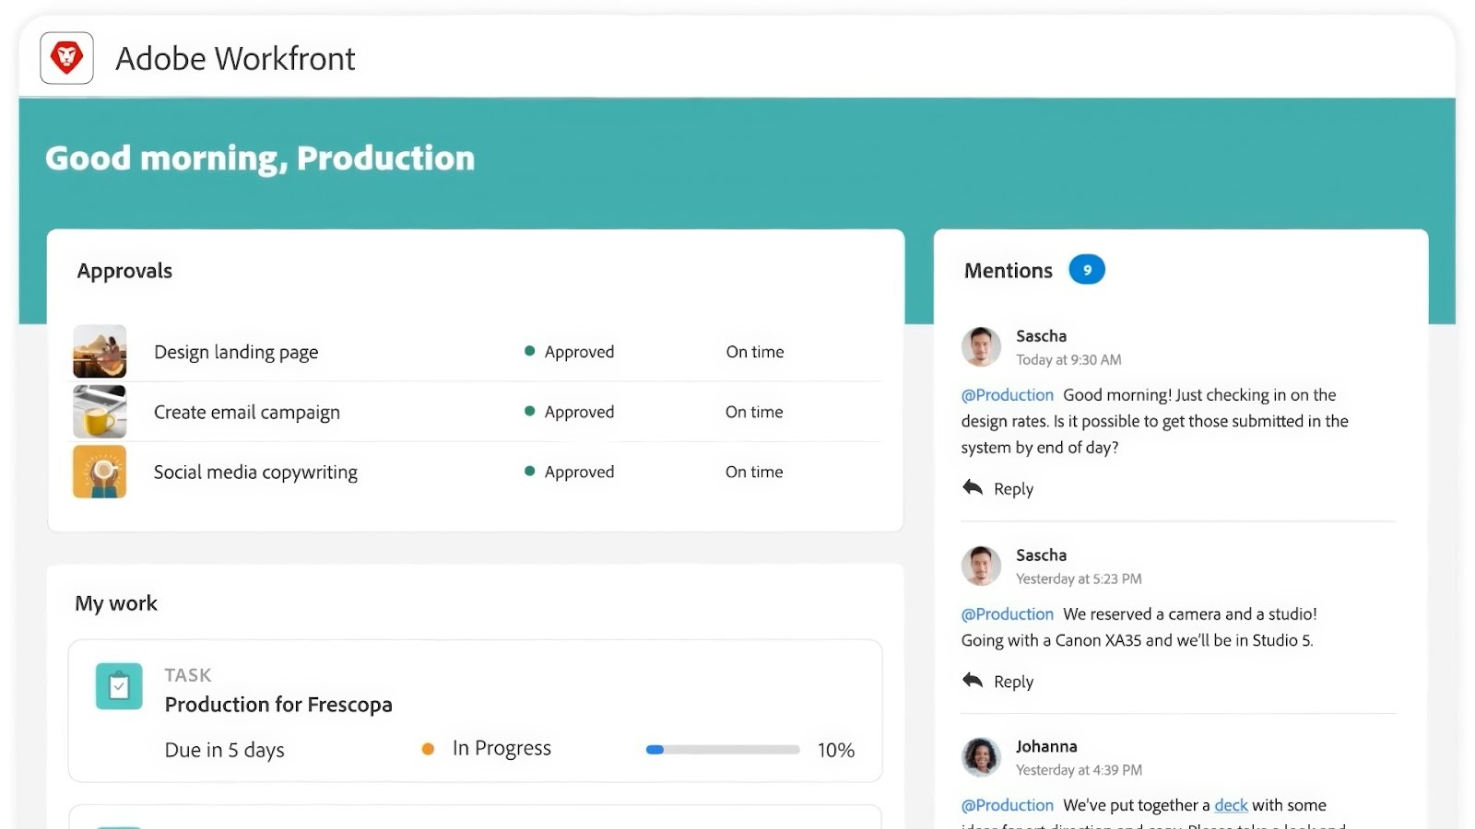Click the reply arrow under the camera reservation message

tap(972, 681)
